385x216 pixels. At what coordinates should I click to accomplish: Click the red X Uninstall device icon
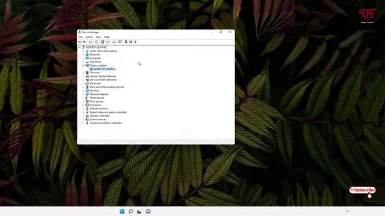[131, 42]
